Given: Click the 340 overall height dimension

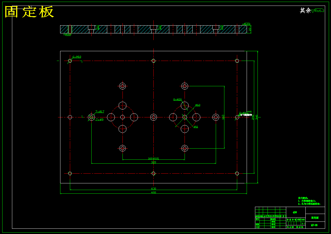Looking at the screenshot, I should pyautogui.click(x=256, y=117).
